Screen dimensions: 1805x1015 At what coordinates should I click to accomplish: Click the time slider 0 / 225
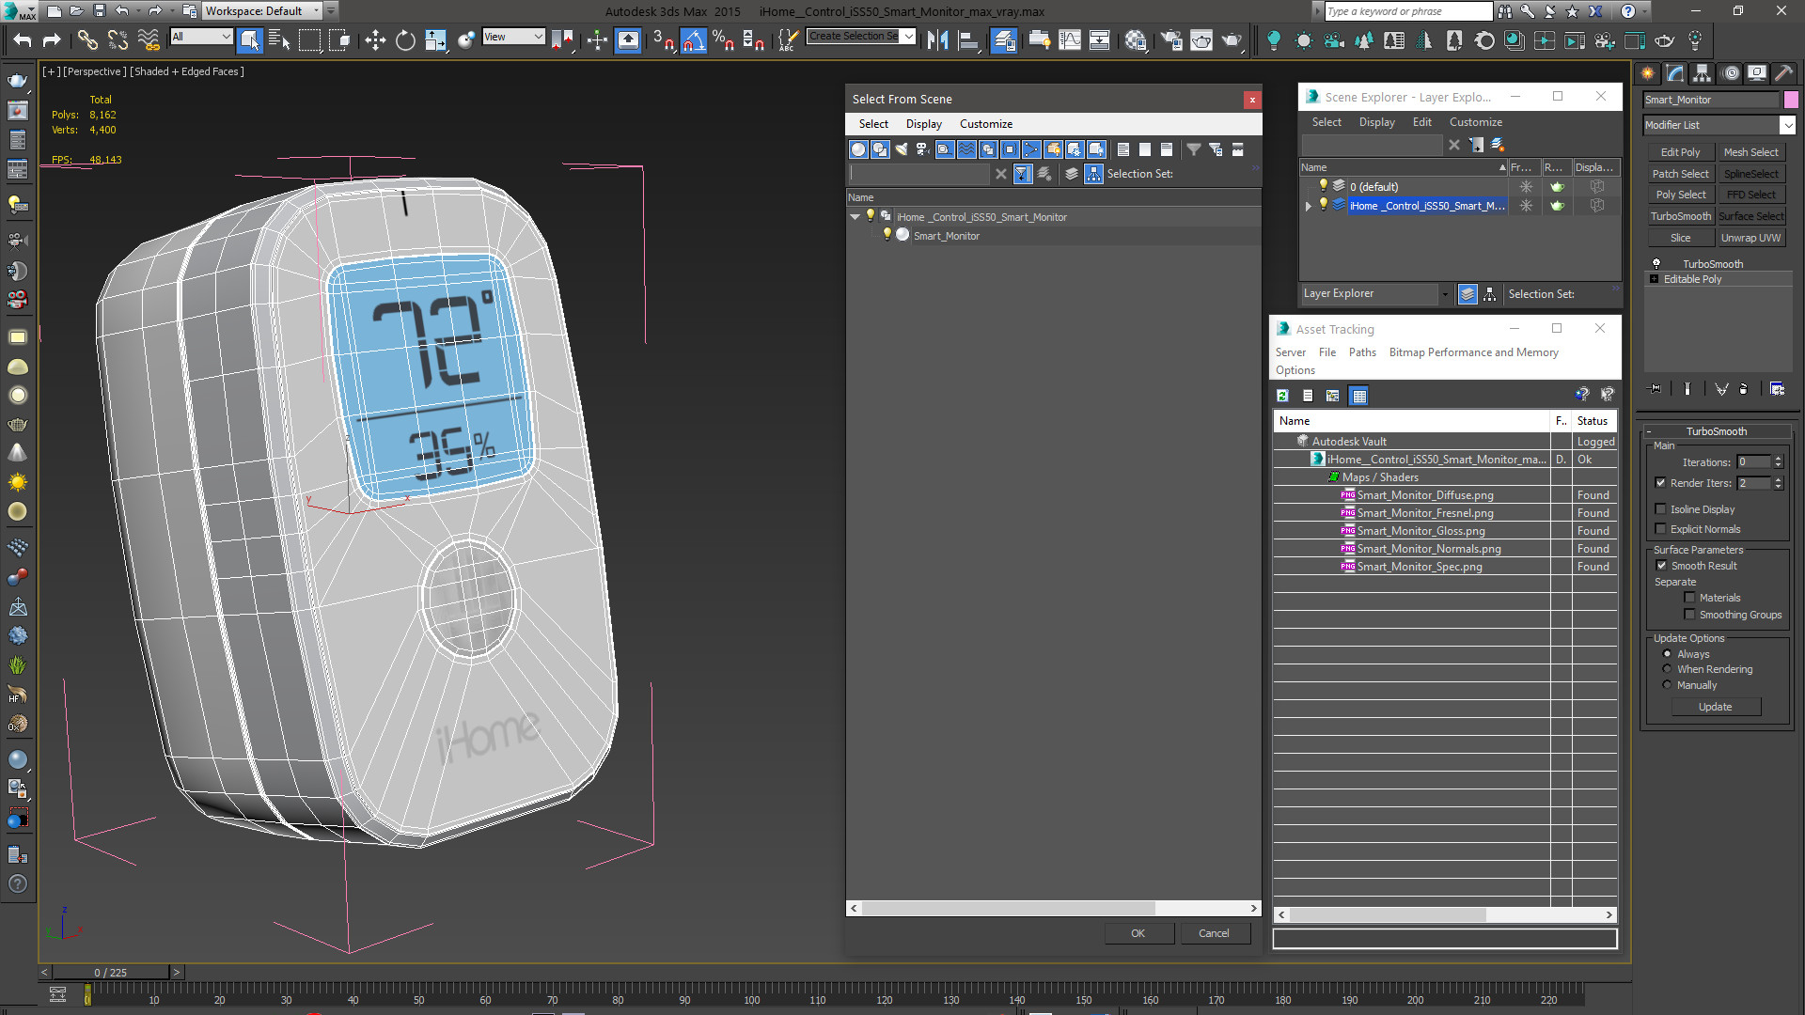(111, 973)
